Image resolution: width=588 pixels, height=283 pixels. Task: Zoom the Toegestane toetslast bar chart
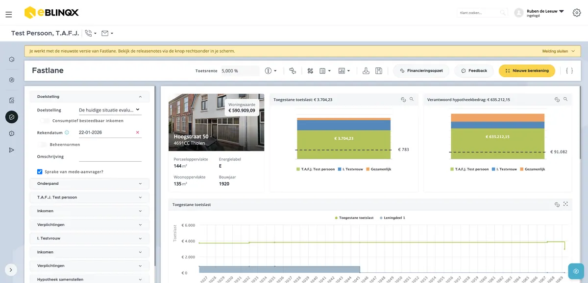click(x=412, y=99)
